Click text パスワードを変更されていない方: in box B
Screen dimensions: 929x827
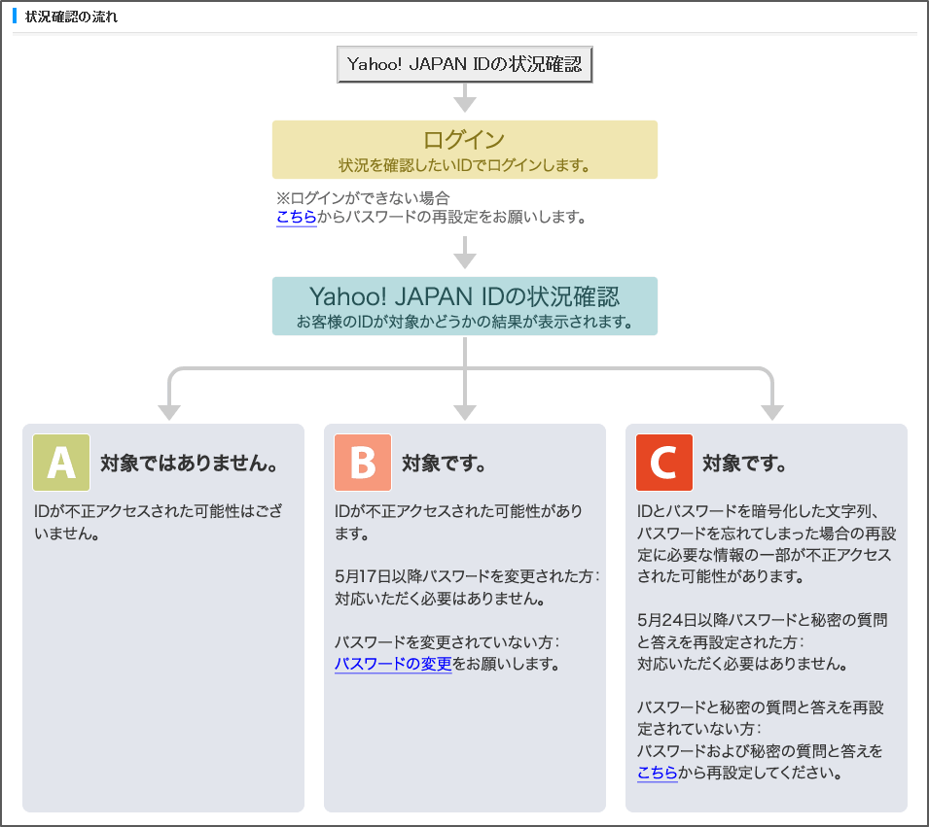[447, 641]
